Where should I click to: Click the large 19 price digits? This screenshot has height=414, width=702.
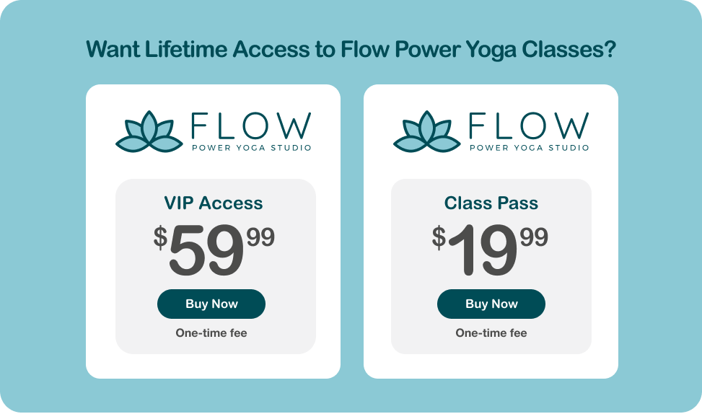tap(482, 250)
